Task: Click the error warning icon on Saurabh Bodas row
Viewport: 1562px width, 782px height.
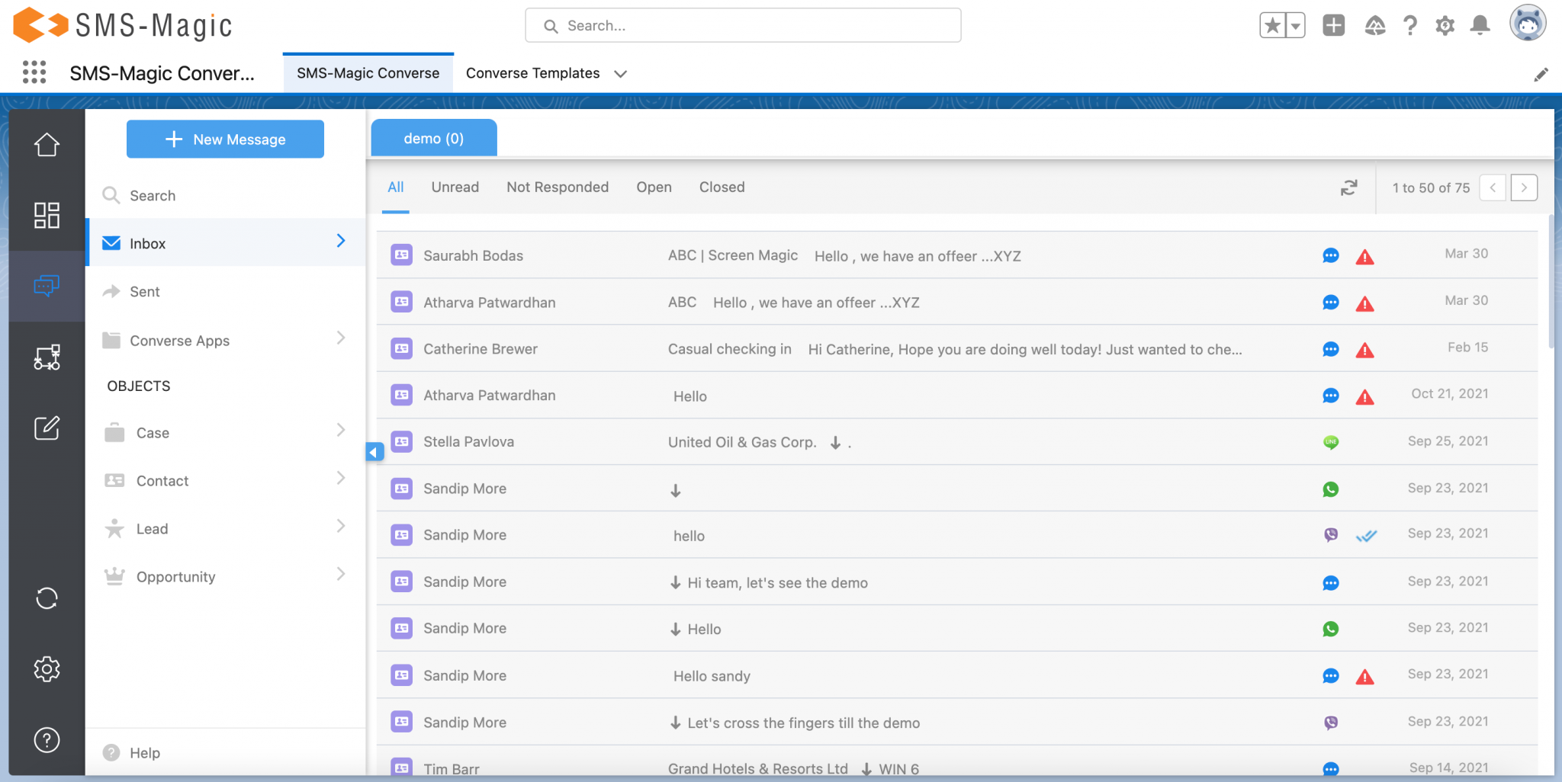Action: [x=1364, y=256]
